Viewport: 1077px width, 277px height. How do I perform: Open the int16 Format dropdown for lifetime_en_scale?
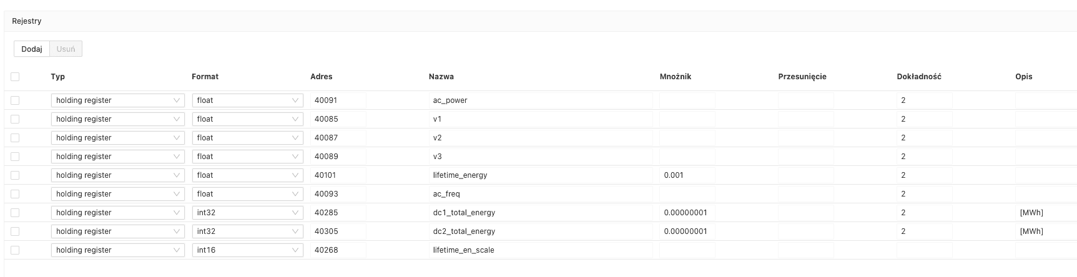[x=247, y=250]
